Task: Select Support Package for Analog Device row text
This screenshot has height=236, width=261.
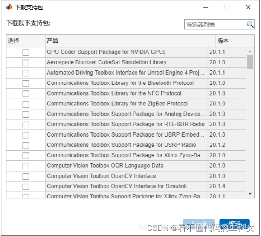Action: tap(126, 114)
